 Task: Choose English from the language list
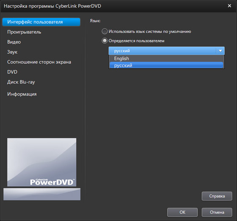point(166,59)
